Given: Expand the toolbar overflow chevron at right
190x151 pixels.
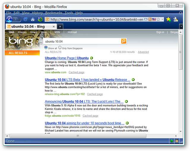Looking at the screenshot, I should click(181, 19).
